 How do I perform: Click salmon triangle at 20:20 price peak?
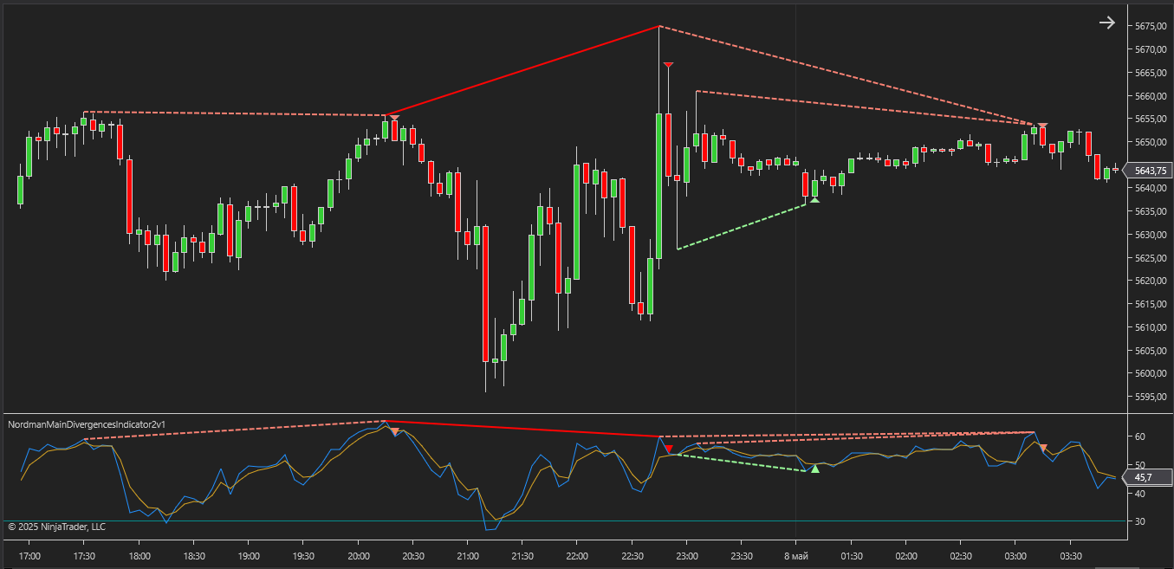point(394,118)
